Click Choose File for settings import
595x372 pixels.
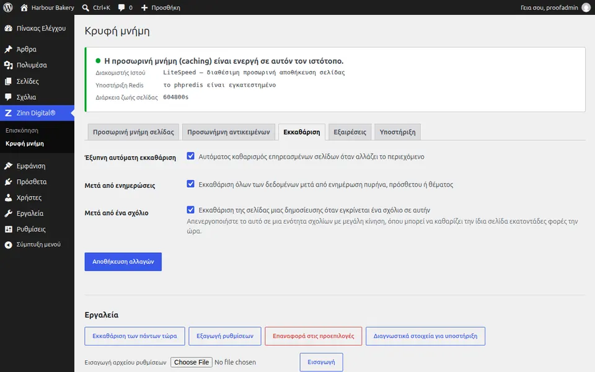pos(192,362)
